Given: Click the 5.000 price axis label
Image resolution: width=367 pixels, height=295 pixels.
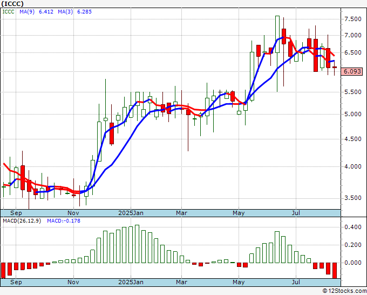Looking at the screenshot, I should pyautogui.click(x=353, y=115).
